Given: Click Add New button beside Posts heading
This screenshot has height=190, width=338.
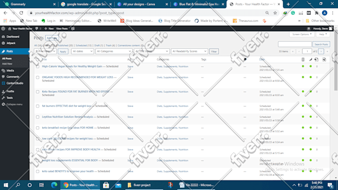Looking at the screenshot, I should tap(52, 38).
